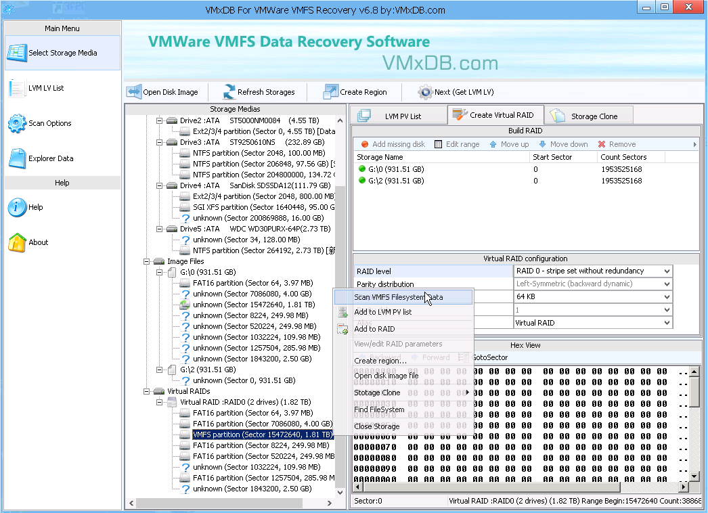The width and height of the screenshot is (708, 513).
Task: Click the green status dot for G:\0
Action: click(361, 169)
